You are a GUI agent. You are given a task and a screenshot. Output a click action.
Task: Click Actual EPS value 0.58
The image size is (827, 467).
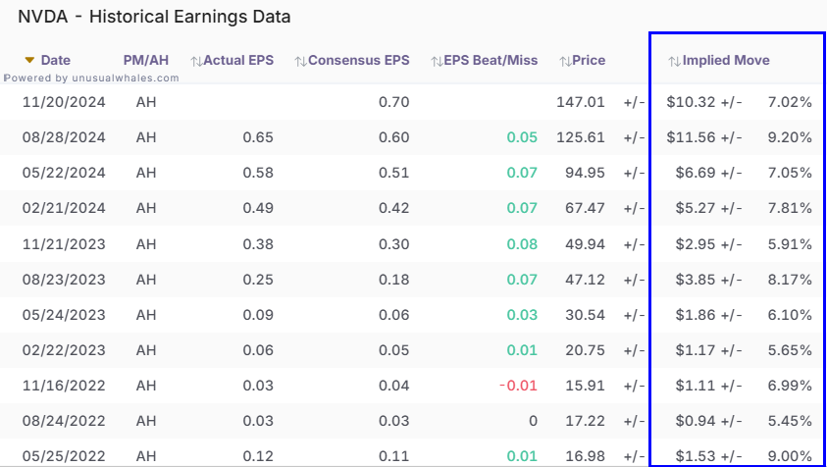[x=258, y=173]
